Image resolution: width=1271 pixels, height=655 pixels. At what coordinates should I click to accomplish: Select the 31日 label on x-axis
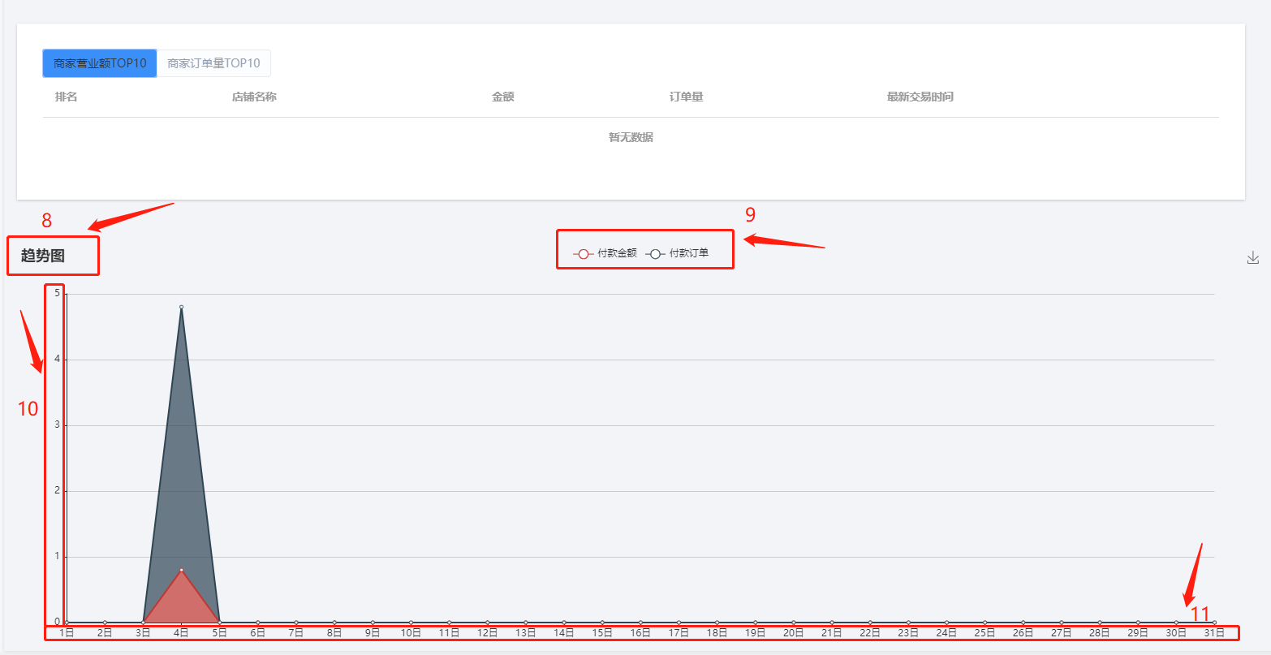[x=1213, y=632]
